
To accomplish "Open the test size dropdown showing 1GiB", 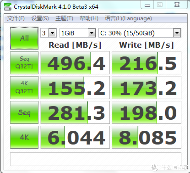I will click(x=78, y=33).
